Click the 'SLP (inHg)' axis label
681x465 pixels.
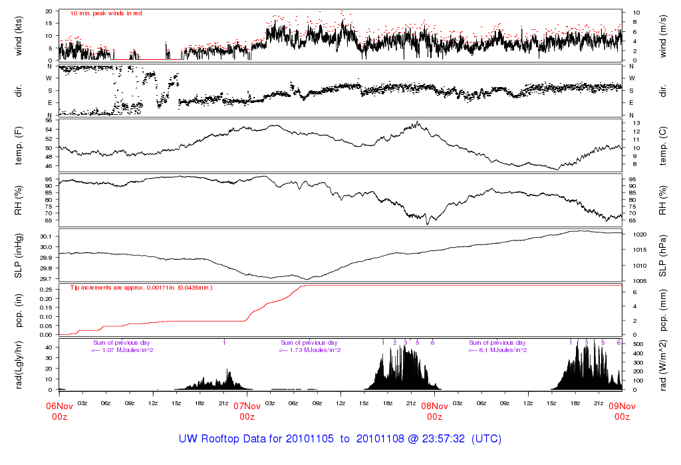pos(19,256)
